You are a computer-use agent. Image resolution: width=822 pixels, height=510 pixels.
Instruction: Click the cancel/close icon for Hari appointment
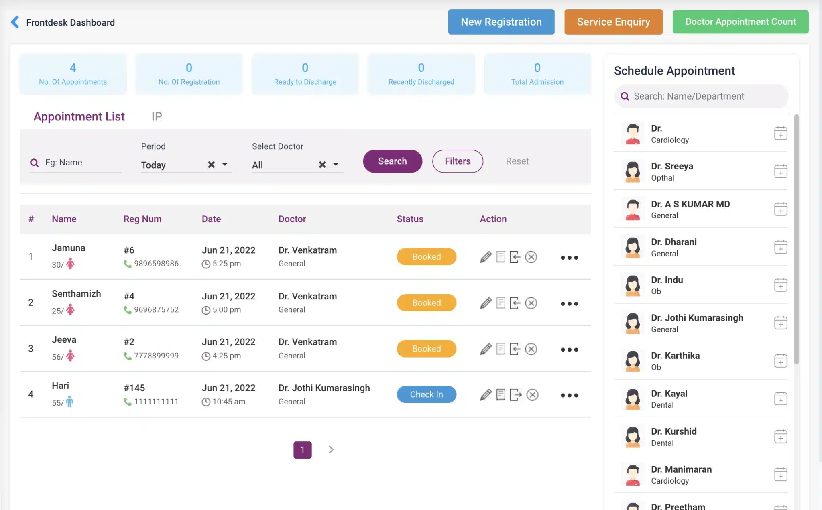click(x=532, y=394)
